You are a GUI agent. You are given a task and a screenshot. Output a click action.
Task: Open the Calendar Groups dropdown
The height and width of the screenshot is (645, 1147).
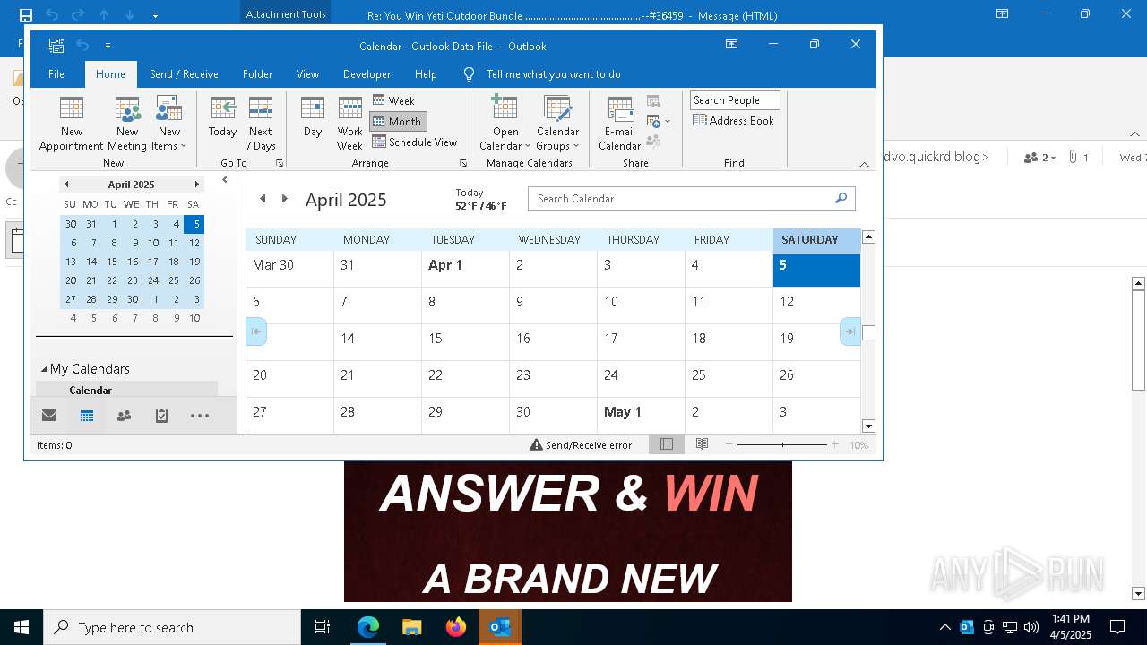pos(557,124)
